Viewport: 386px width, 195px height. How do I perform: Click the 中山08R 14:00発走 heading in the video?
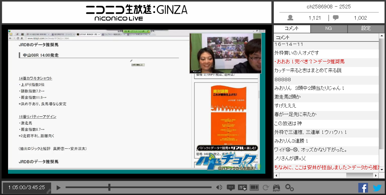[x=41, y=55]
